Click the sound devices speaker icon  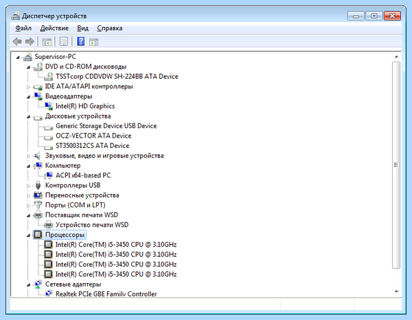[37, 156]
